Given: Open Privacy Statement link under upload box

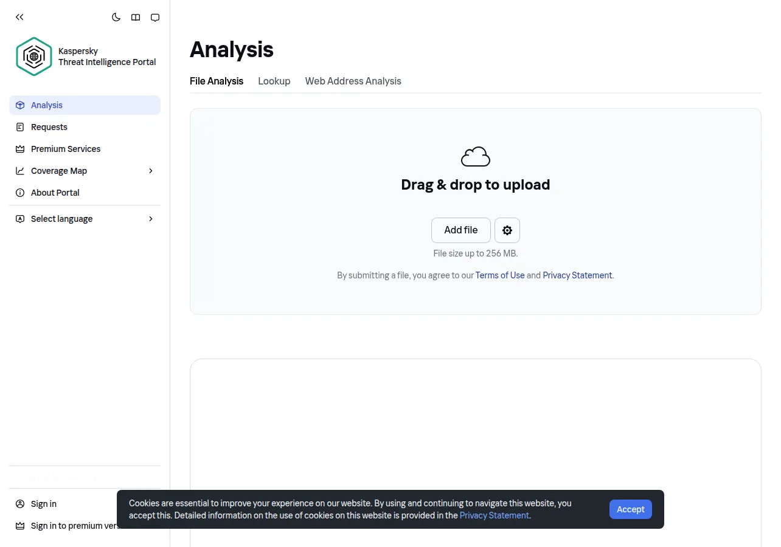Looking at the screenshot, I should [x=577, y=275].
